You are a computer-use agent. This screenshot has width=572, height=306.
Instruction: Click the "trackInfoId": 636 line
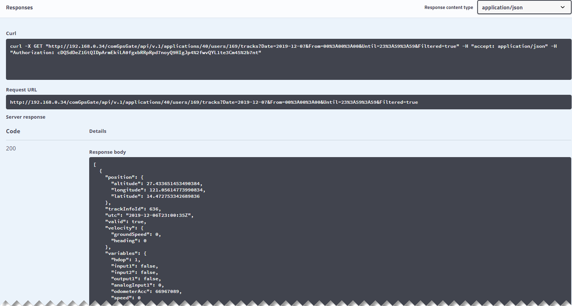133,209
